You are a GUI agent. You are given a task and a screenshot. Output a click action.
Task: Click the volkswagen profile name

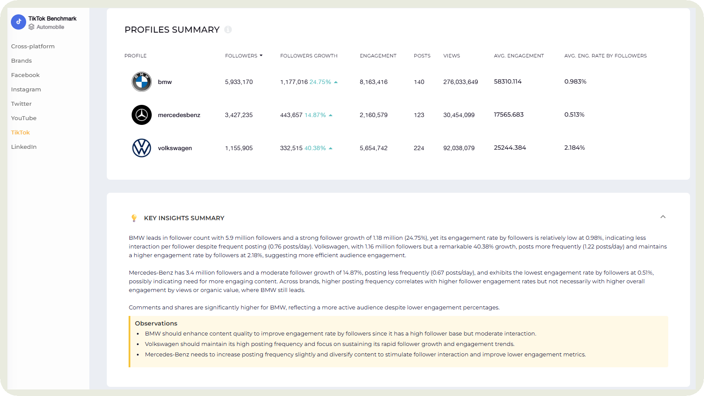175,148
